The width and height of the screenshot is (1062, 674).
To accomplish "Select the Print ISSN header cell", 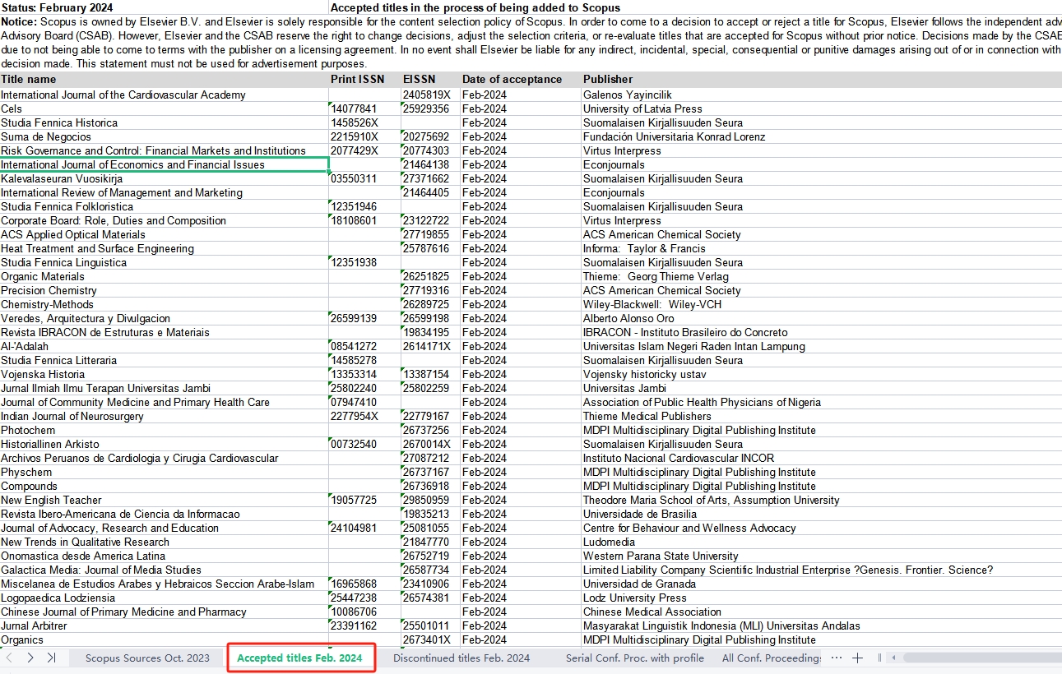I will point(365,80).
